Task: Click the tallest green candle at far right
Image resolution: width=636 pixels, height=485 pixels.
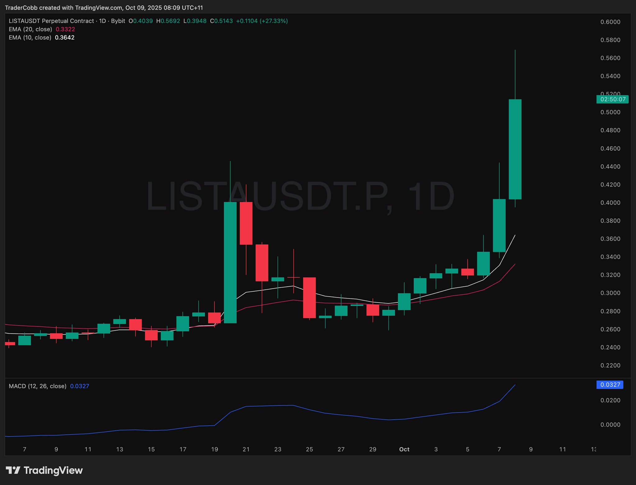Action: [515, 149]
